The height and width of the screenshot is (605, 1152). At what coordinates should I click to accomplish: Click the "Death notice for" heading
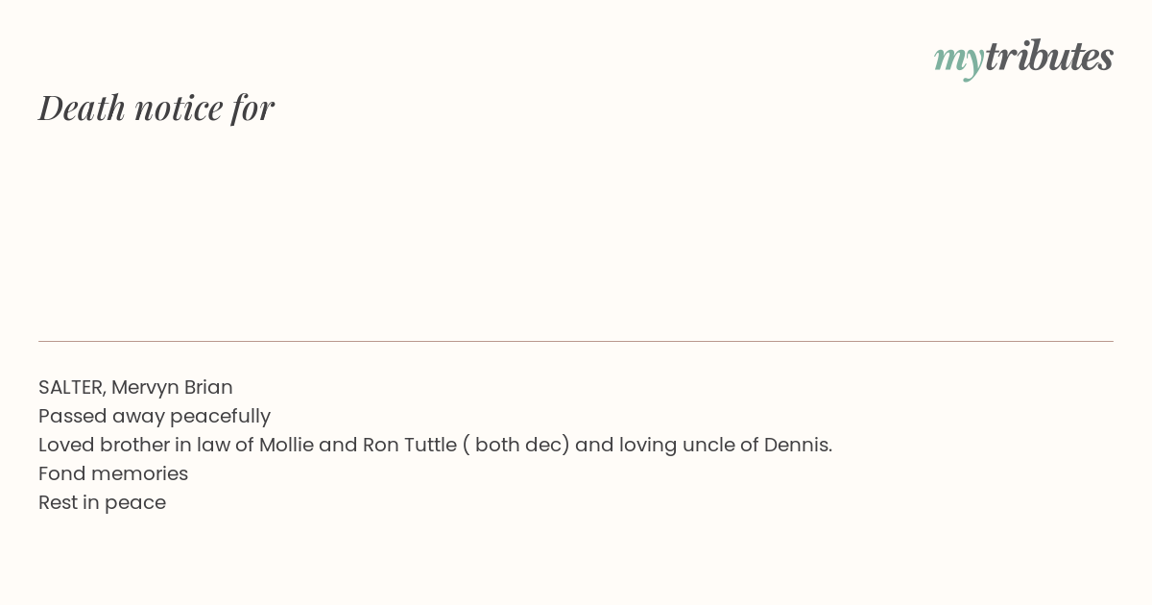point(156,108)
